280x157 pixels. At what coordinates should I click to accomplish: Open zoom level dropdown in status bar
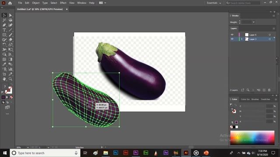28,147
